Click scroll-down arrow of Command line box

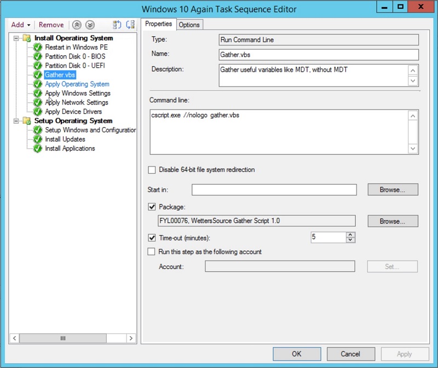pos(413,148)
